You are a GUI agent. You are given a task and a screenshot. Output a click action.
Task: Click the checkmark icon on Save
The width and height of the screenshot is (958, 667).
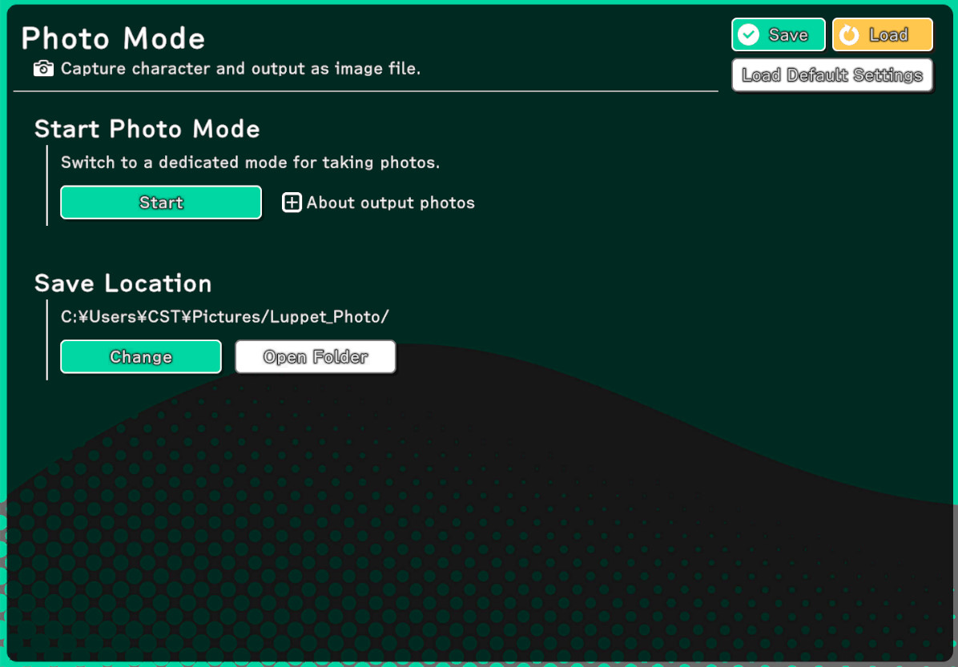(748, 34)
